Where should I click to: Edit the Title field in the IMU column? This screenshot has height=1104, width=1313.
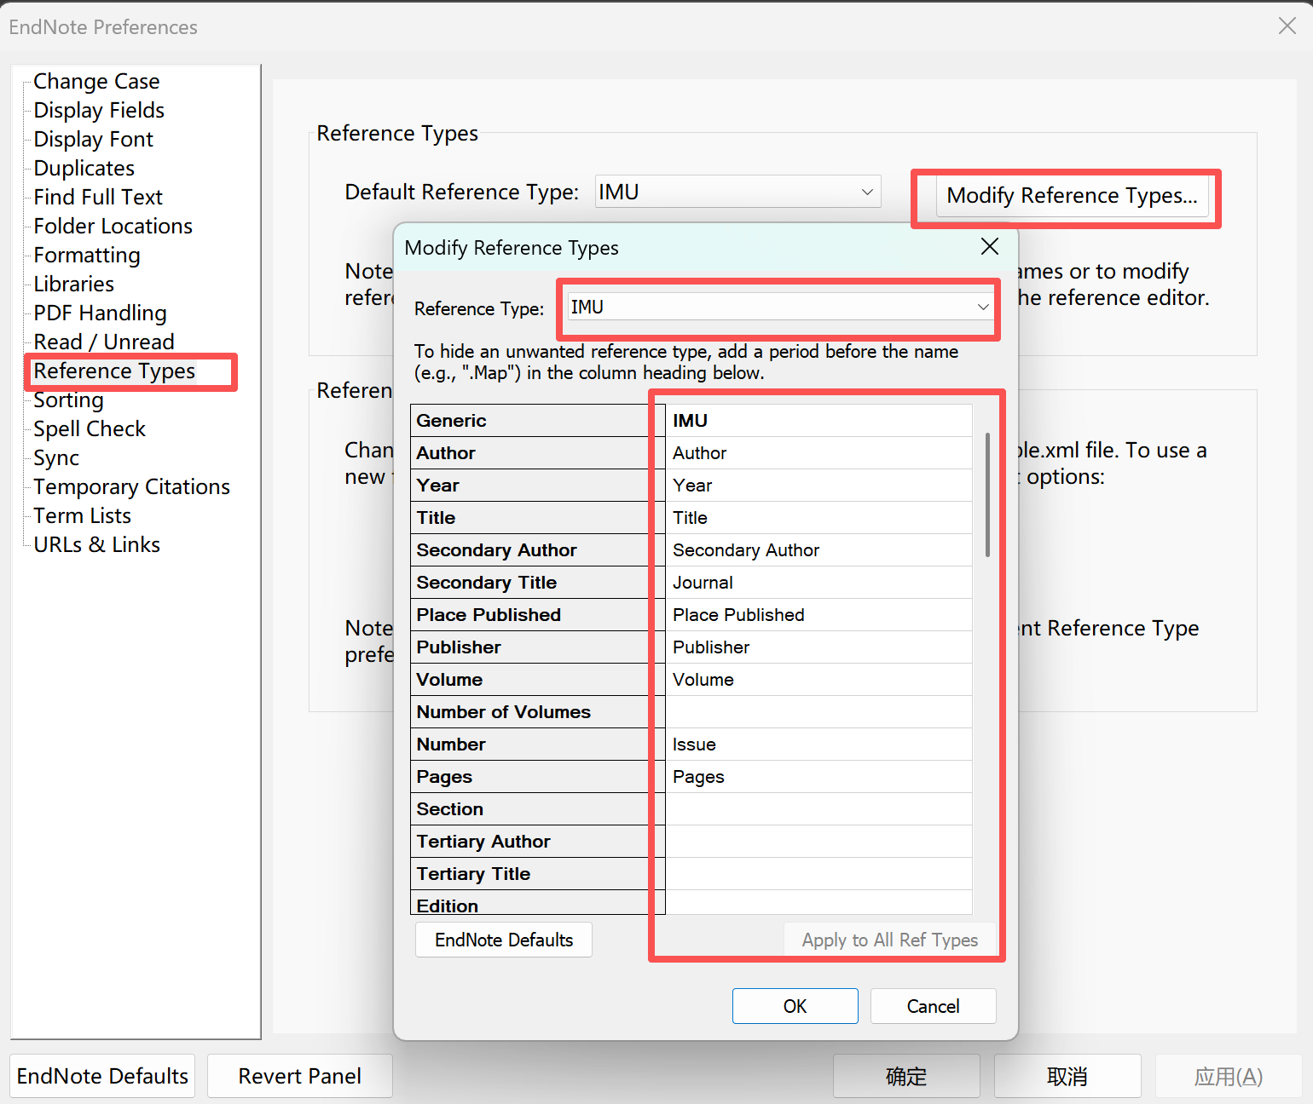818,517
